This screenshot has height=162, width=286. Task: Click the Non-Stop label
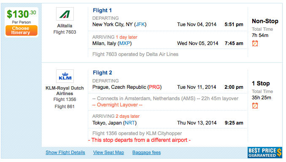click(265, 21)
